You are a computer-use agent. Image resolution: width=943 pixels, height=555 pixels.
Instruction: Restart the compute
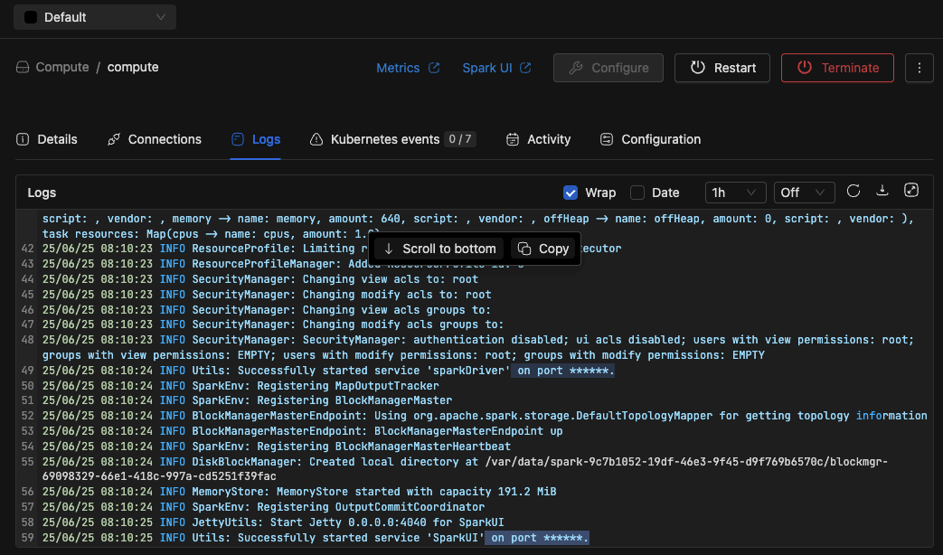click(721, 68)
